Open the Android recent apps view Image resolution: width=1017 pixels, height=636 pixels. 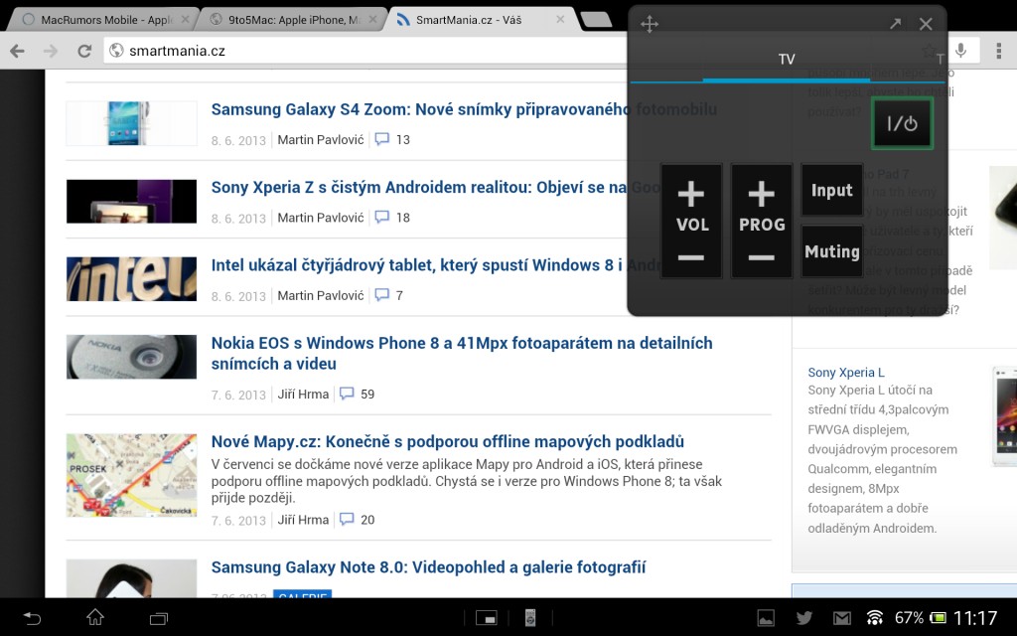click(159, 618)
